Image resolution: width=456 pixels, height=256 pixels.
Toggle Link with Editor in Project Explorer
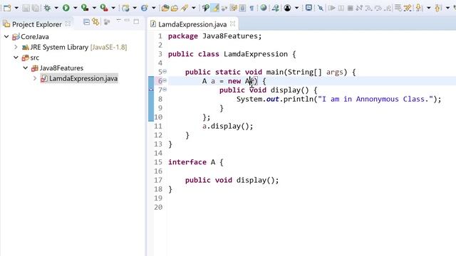(x=95, y=22)
